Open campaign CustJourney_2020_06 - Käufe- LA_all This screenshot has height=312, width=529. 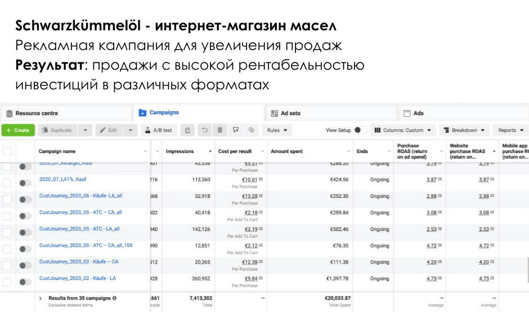[x=80, y=196]
